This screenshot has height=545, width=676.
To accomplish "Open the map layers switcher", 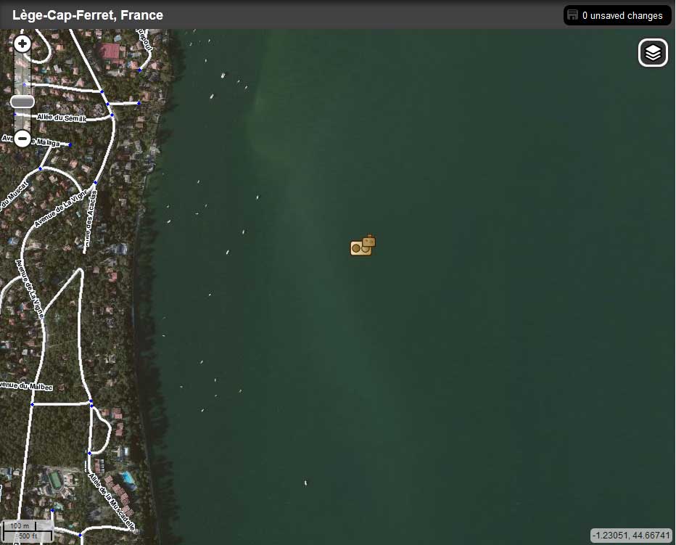I will pyautogui.click(x=653, y=53).
